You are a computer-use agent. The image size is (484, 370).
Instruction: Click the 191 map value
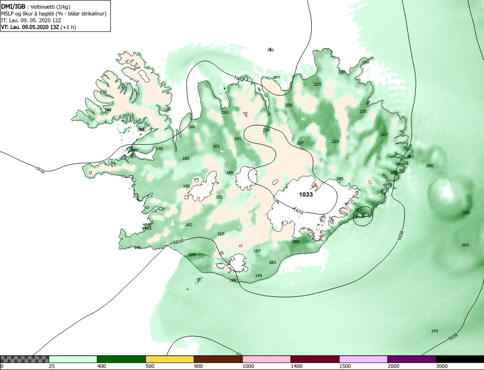click(238, 139)
